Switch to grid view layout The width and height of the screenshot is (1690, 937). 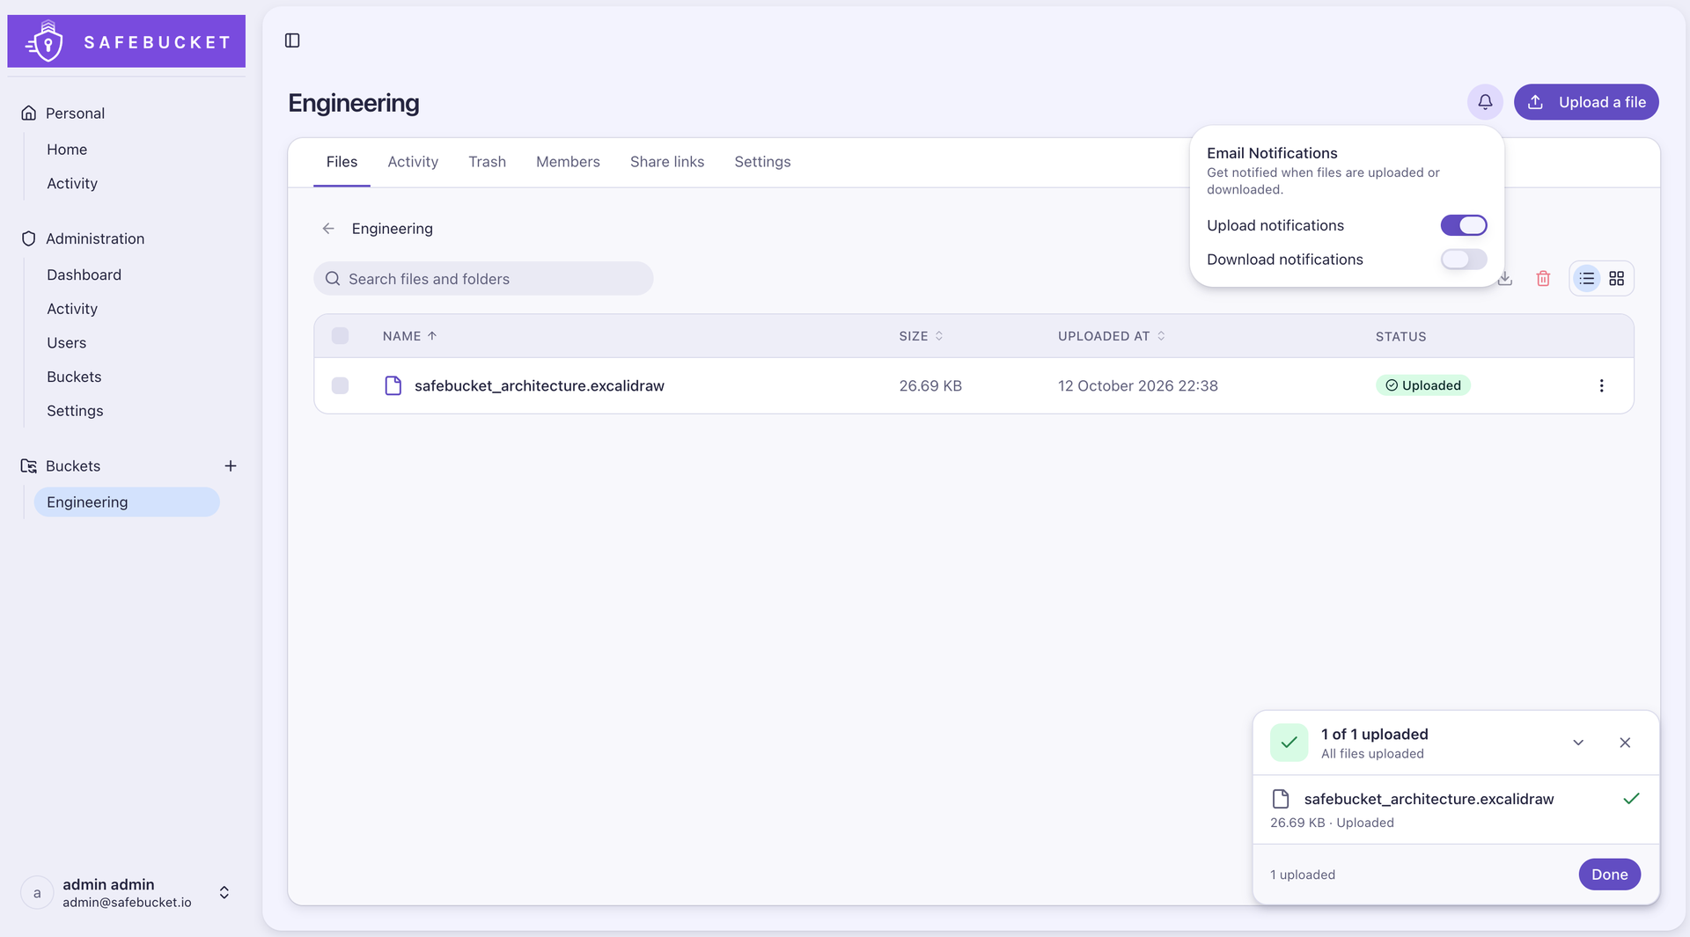(1617, 279)
